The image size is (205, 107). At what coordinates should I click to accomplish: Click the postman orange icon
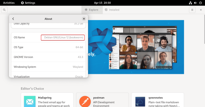point(85,101)
